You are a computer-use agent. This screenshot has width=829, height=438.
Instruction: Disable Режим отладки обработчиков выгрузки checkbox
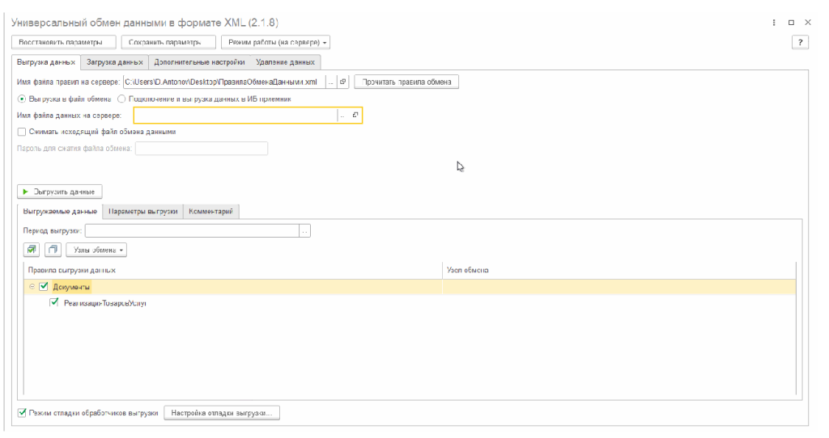click(x=22, y=413)
